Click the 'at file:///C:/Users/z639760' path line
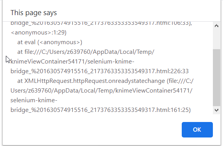The width and height of the screenshot is (223, 146). pos(86,52)
